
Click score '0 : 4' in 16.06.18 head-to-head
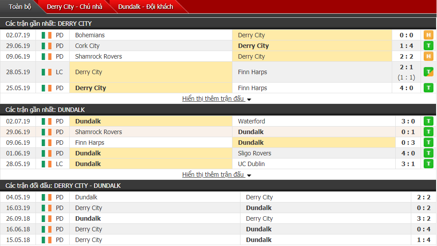[424, 229]
